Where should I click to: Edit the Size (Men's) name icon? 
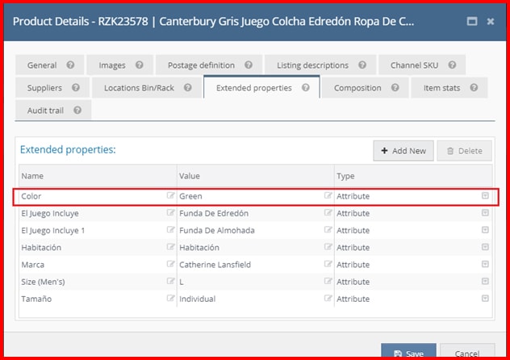coord(171,281)
